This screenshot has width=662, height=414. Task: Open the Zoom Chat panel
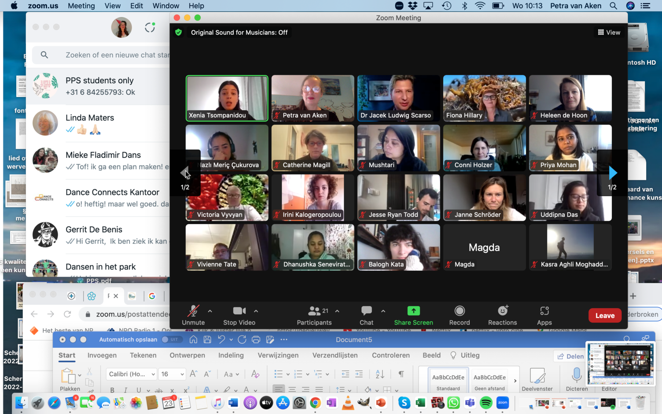click(x=366, y=315)
